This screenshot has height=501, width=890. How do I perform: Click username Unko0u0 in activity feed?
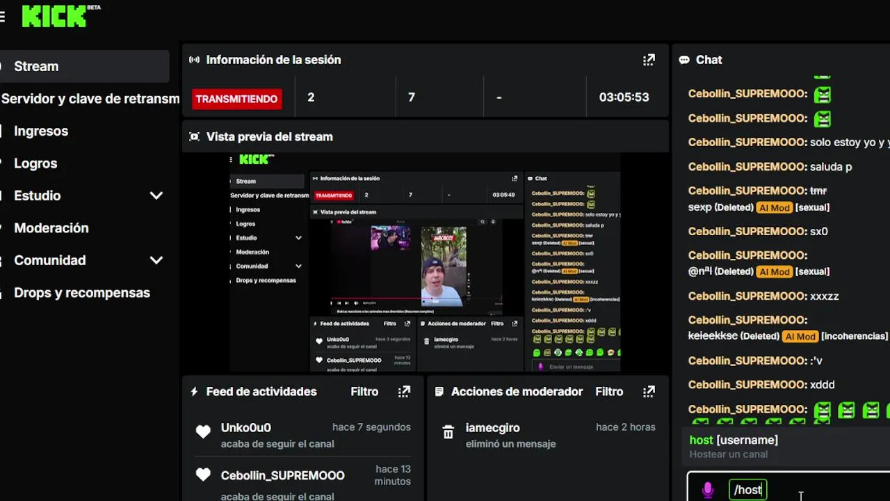click(246, 428)
